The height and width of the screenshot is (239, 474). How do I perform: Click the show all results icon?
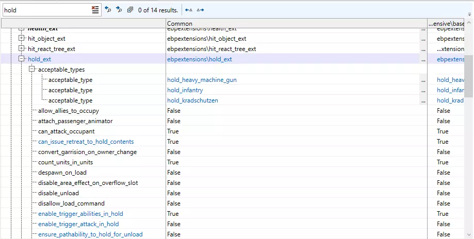pos(130,10)
